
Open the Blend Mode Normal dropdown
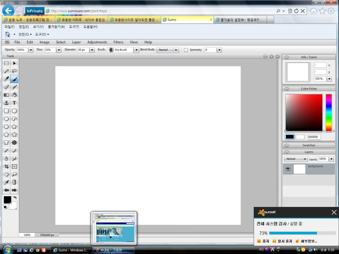[168, 50]
